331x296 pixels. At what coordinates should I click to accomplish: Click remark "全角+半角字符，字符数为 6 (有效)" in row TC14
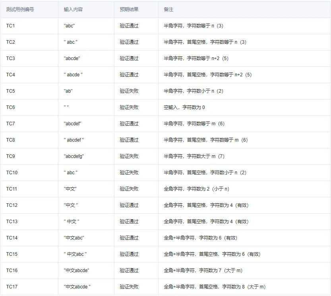(x=201, y=238)
